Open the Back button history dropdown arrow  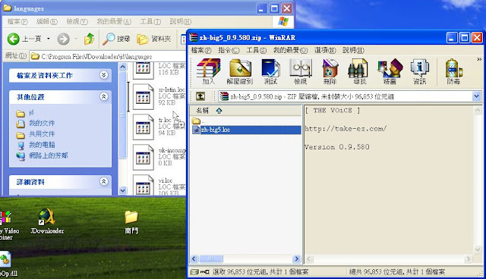pos(49,39)
